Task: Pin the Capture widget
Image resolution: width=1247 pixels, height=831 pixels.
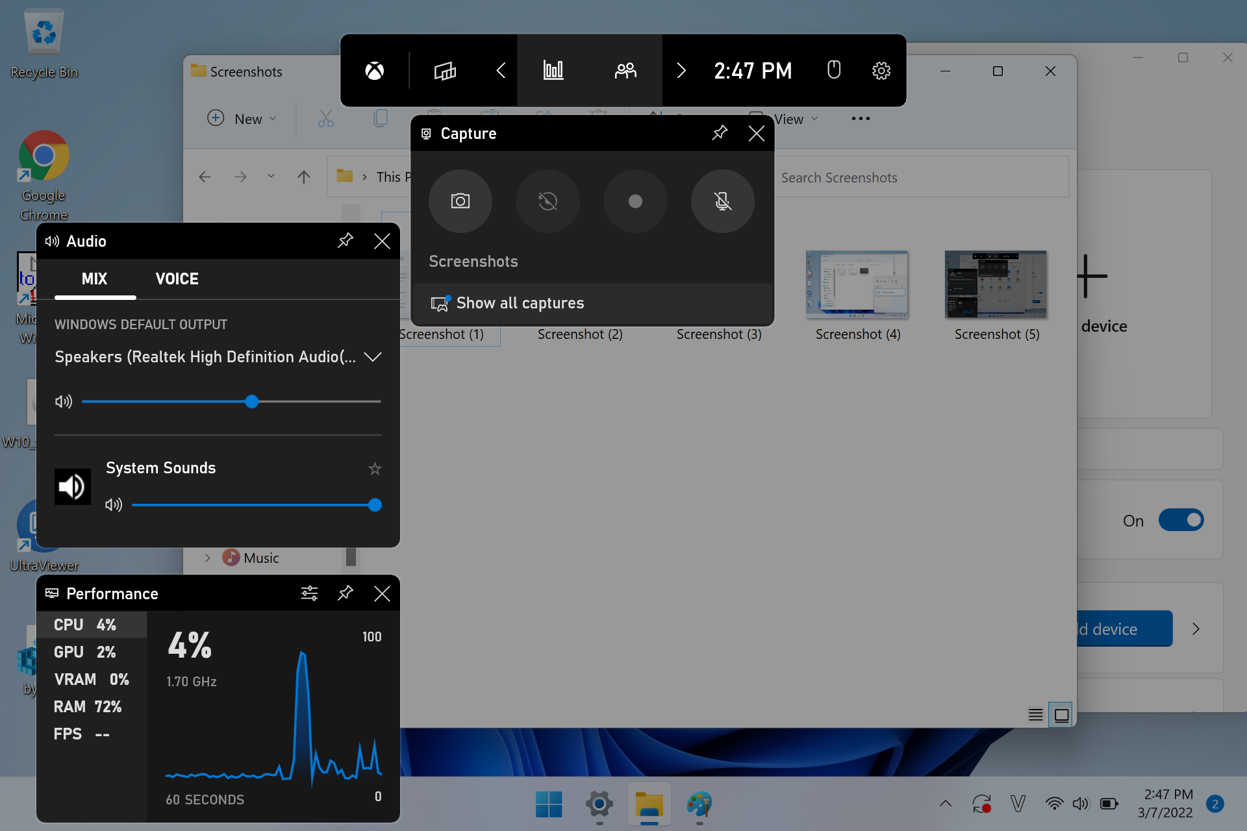Action: coord(720,133)
